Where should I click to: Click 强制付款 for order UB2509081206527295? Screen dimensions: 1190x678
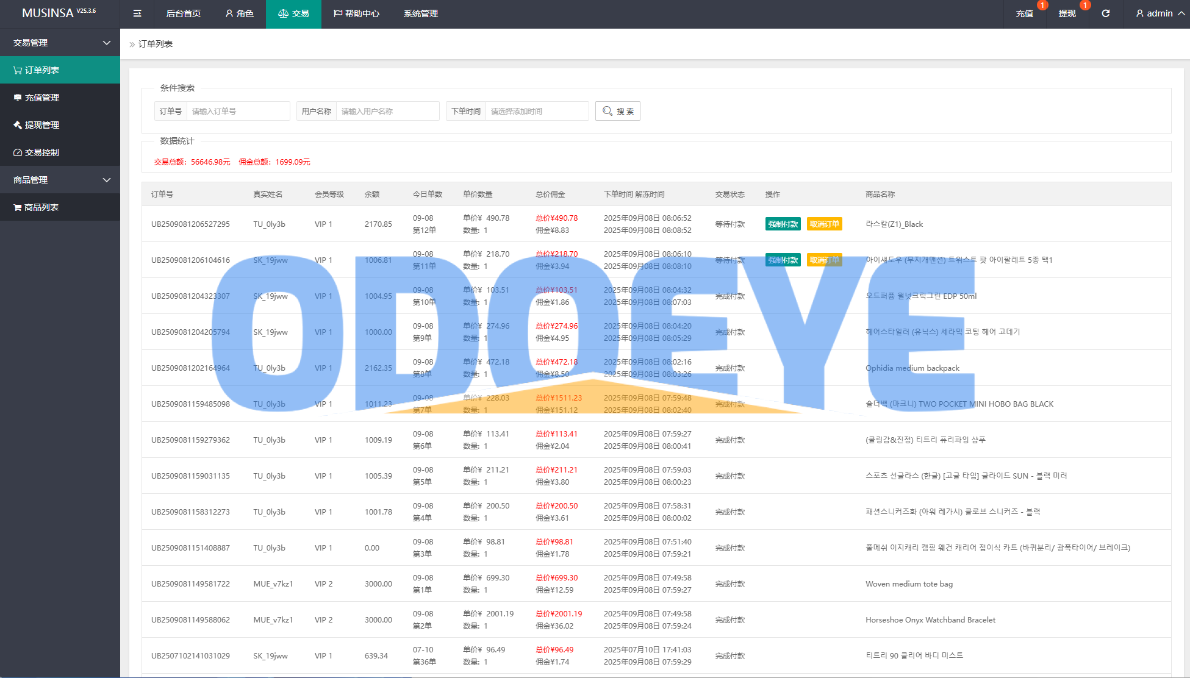coord(783,224)
